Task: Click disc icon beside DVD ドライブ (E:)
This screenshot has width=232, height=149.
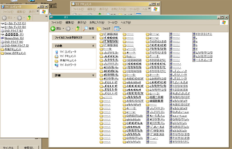Action: (x=2, y=31)
